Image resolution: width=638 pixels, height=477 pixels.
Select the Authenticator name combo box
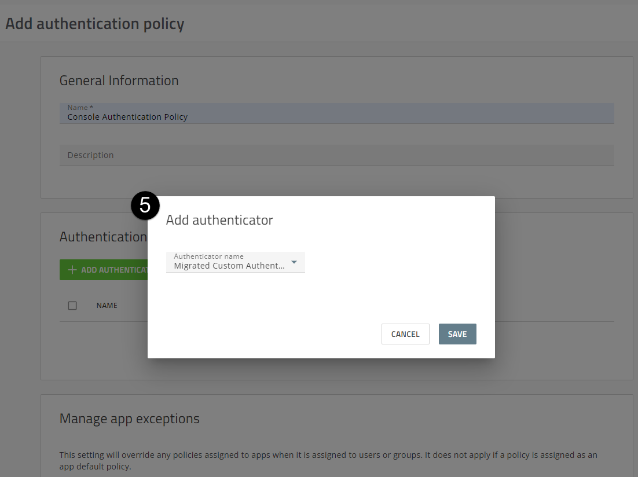[x=235, y=262]
